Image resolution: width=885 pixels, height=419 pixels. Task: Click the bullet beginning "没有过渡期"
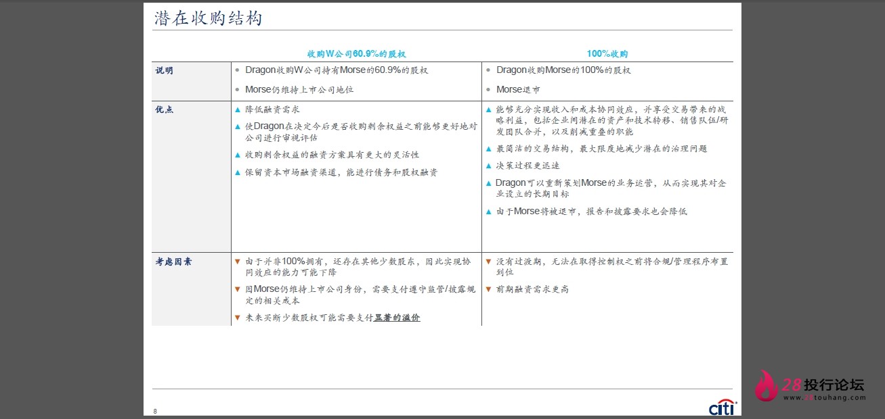(x=612, y=267)
